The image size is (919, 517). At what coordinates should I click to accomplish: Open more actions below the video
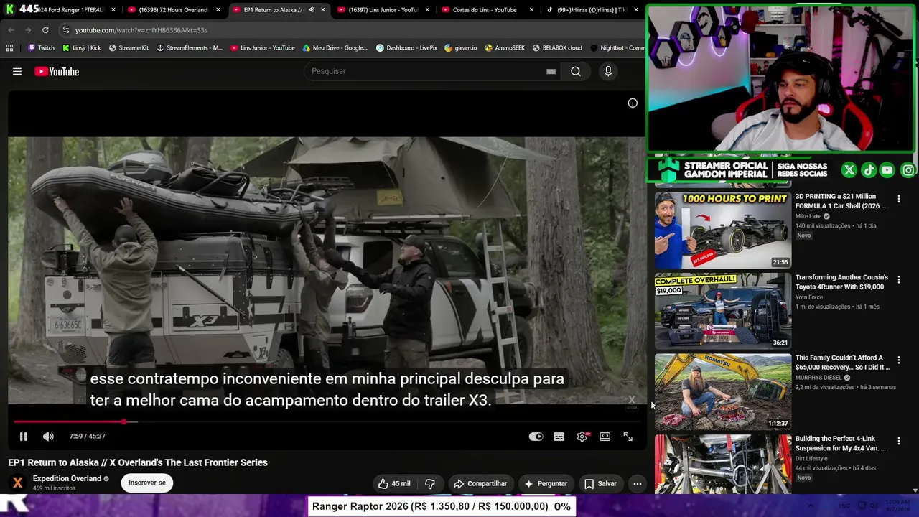[637, 484]
